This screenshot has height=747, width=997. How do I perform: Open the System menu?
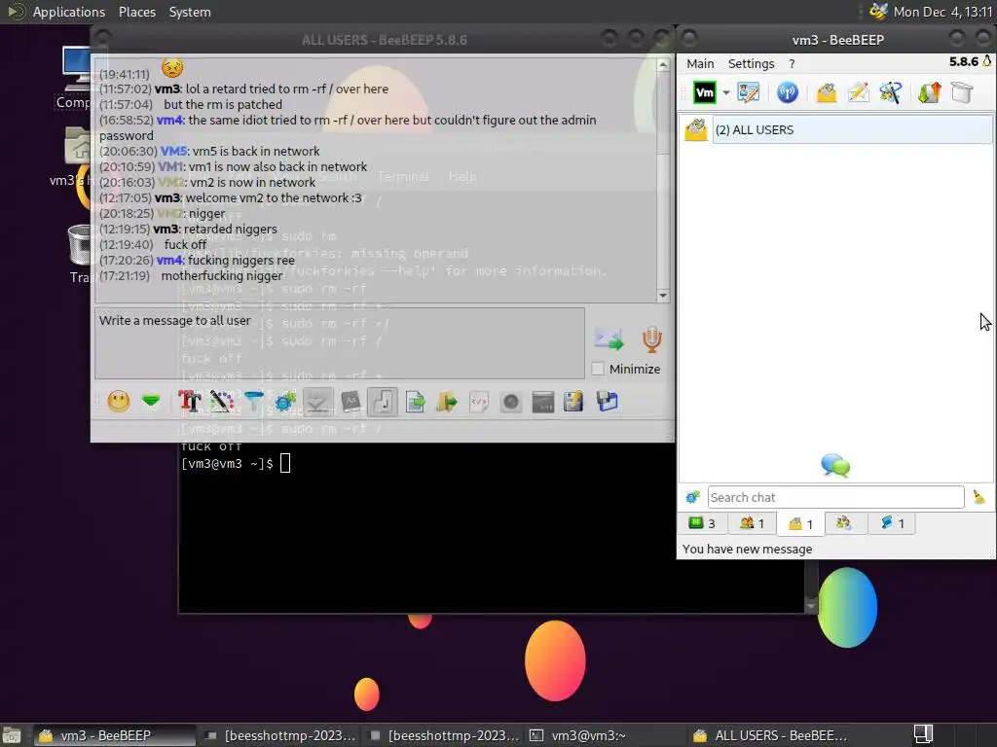click(x=190, y=12)
